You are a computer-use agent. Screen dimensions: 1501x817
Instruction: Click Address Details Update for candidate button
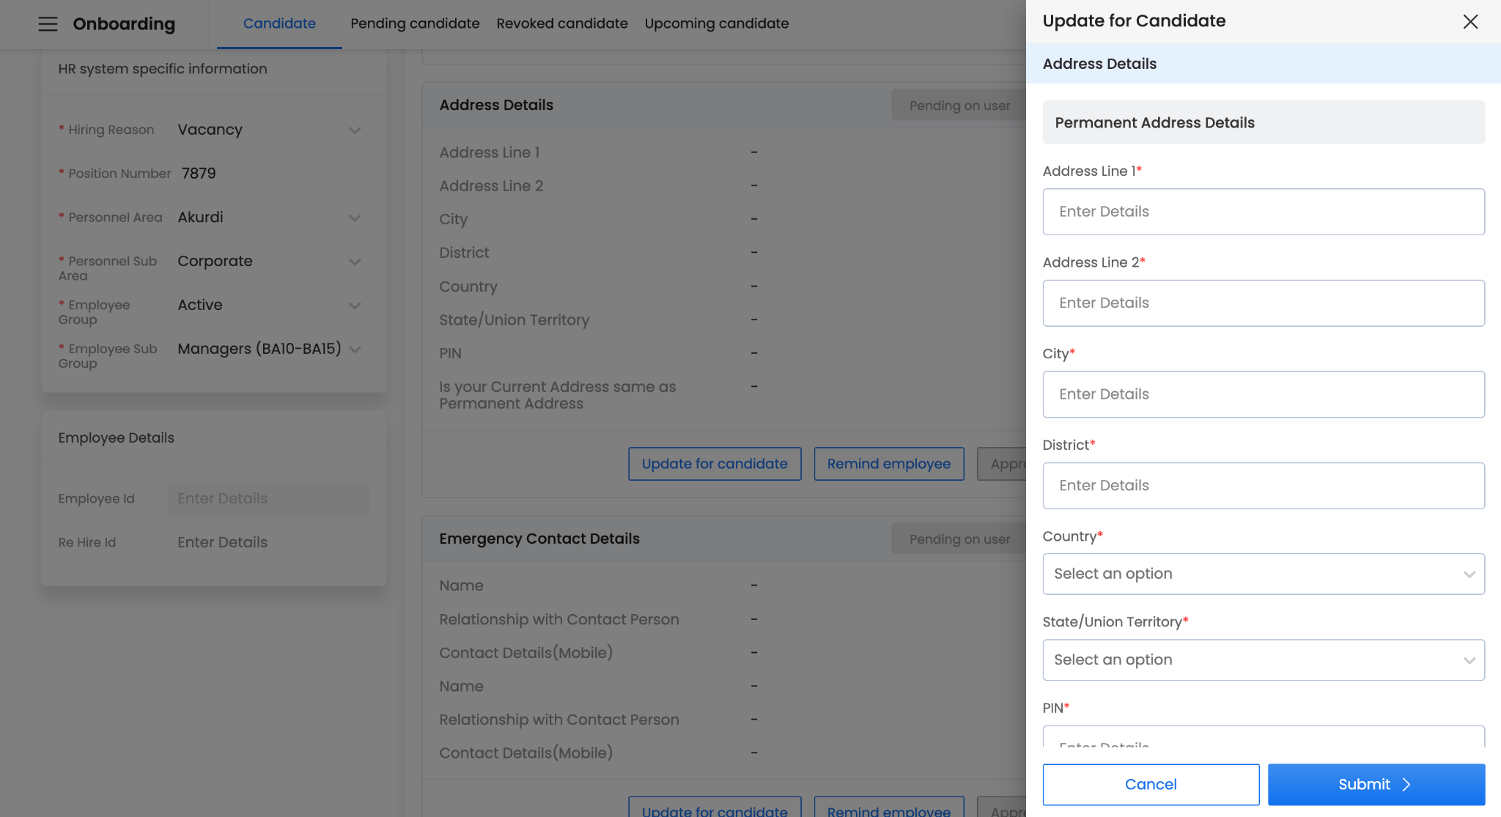[714, 464]
